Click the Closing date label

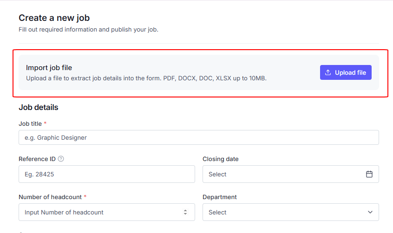[x=220, y=159]
